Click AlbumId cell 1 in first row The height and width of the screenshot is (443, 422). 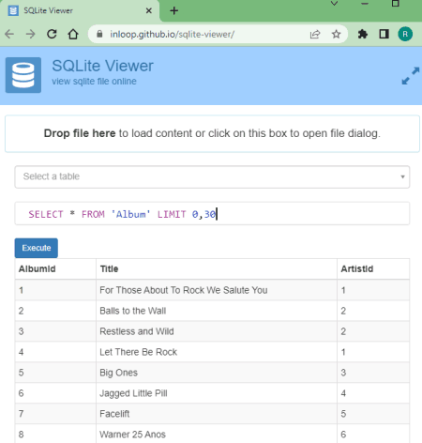coord(55,290)
